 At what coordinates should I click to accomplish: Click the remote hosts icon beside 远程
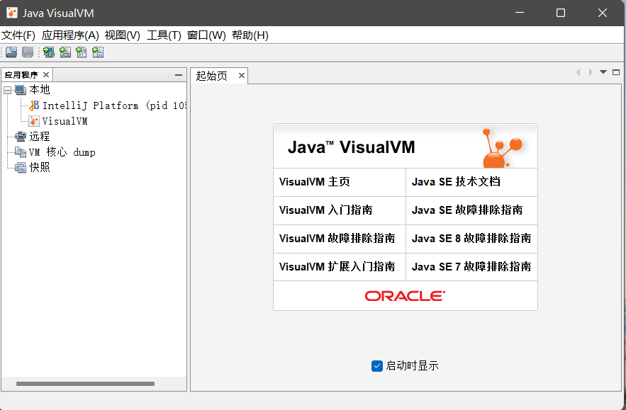pyautogui.click(x=21, y=137)
